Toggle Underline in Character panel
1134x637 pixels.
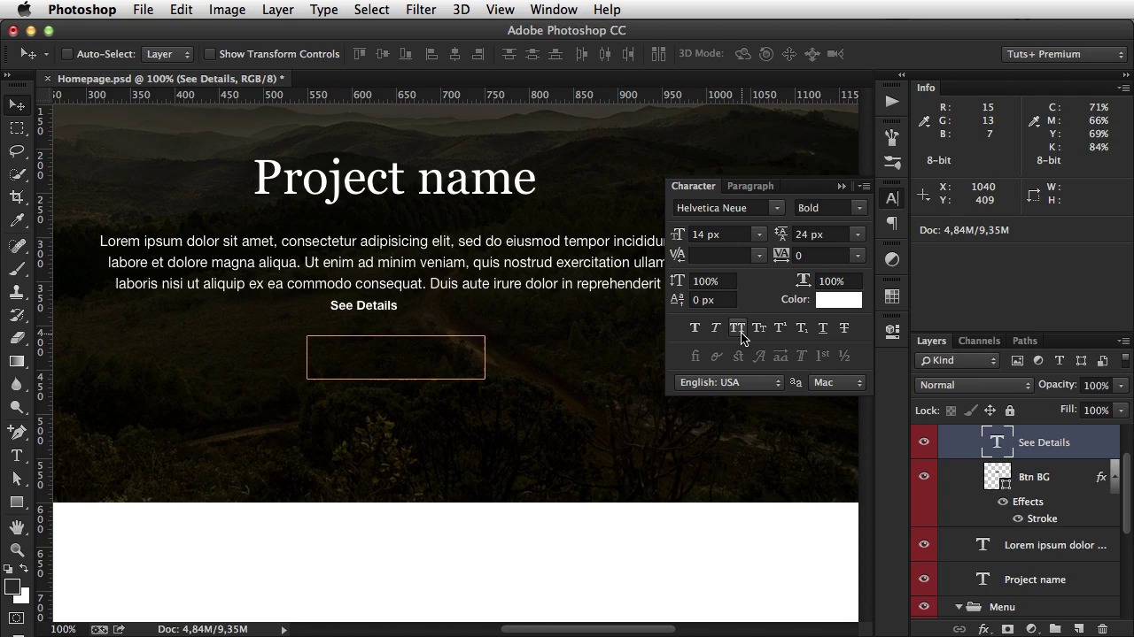tap(823, 328)
